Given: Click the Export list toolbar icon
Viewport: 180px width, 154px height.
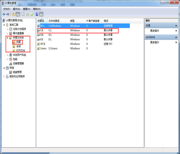Looking at the screenshot, I should point(32,14).
